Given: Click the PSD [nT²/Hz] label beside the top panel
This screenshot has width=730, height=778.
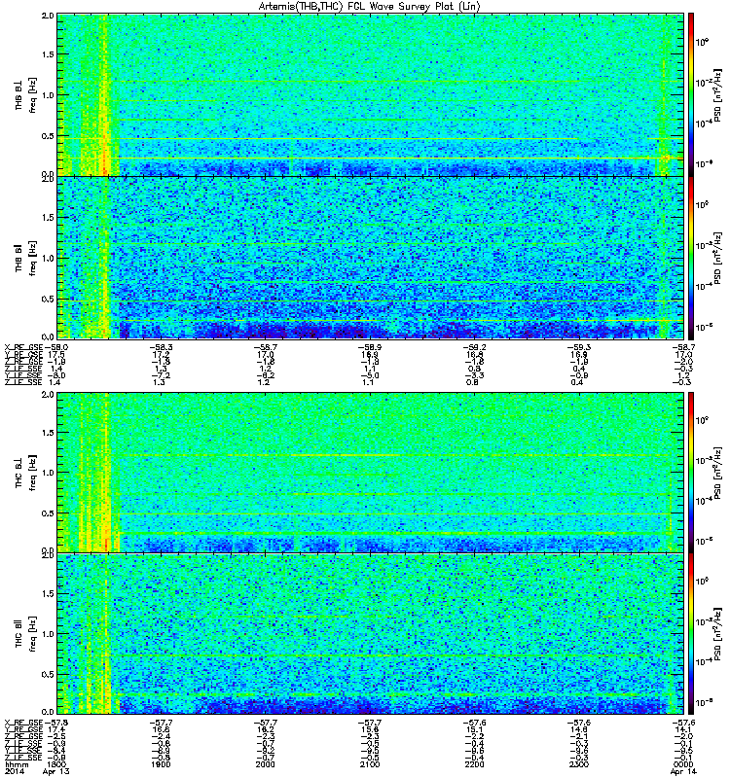Looking at the screenshot, I should coord(718,95).
